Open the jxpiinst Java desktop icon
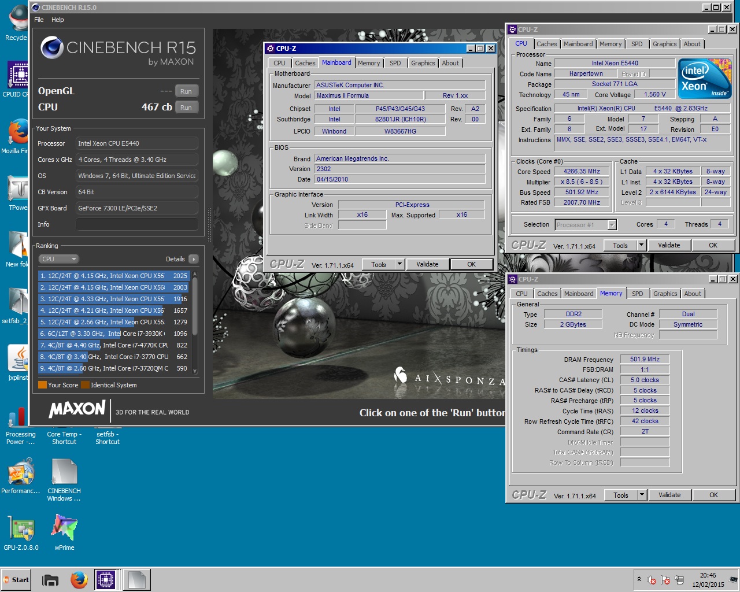740x592 pixels. tap(18, 363)
